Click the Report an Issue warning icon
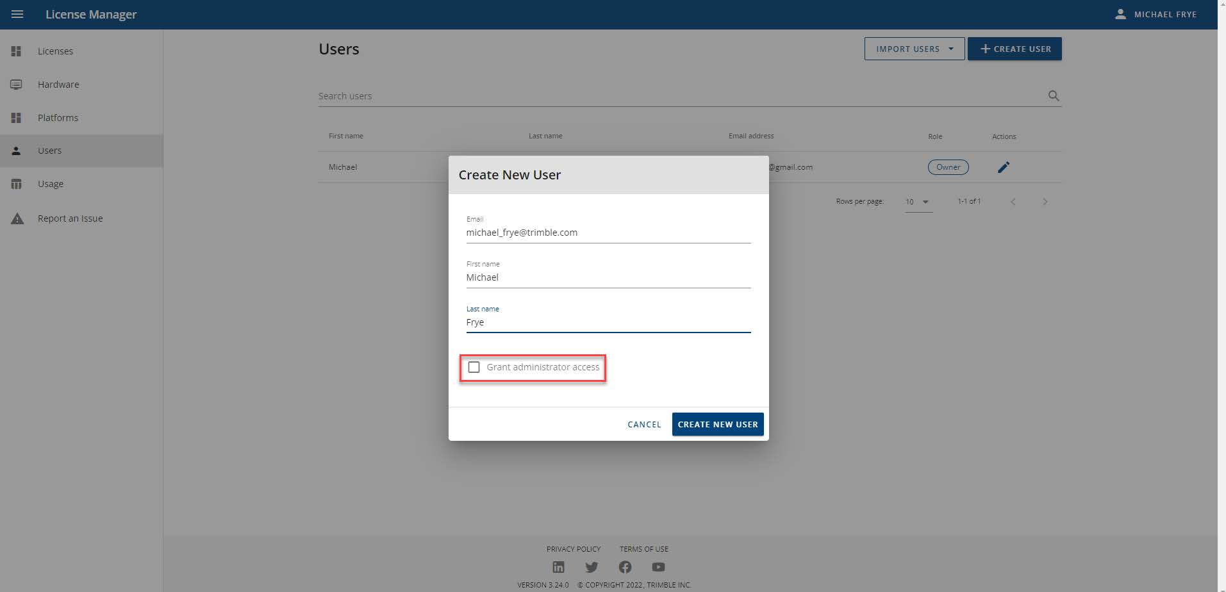The width and height of the screenshot is (1226, 592). click(x=16, y=218)
